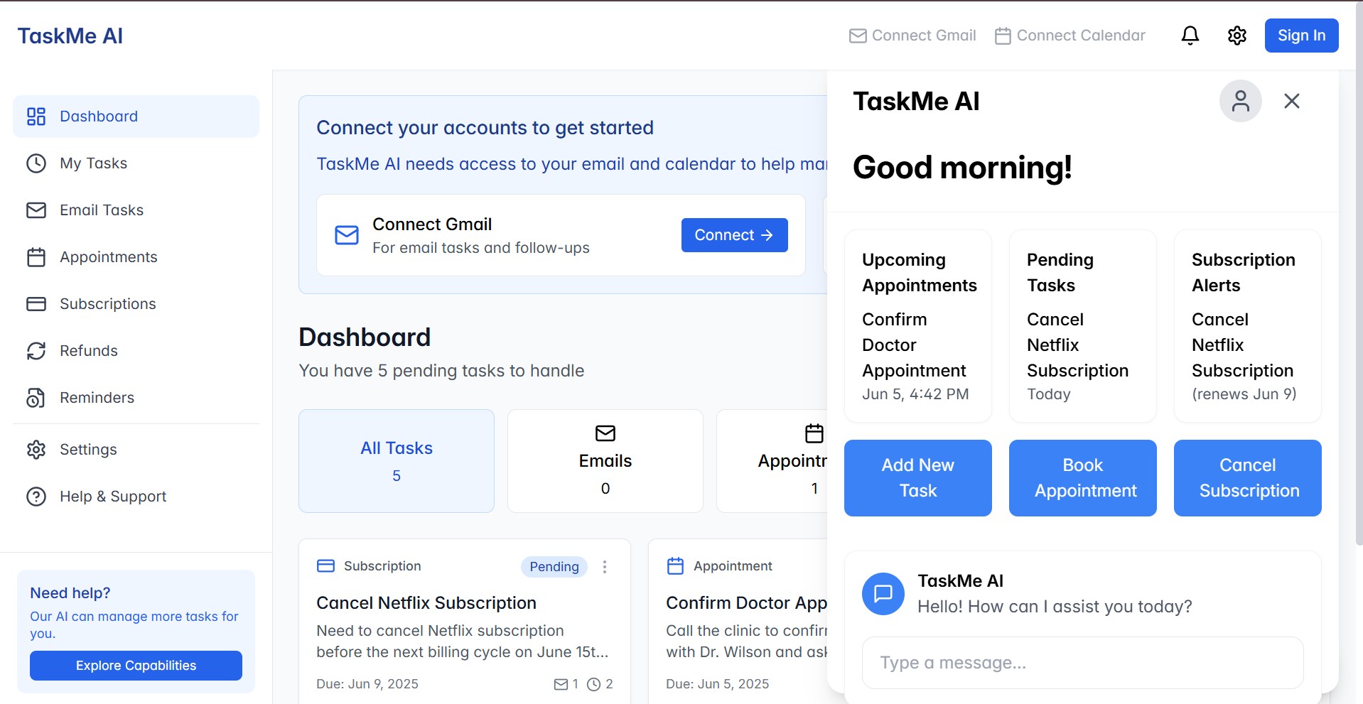Click the TaskMe AI logo
This screenshot has width=1363, height=704.
[x=70, y=36]
